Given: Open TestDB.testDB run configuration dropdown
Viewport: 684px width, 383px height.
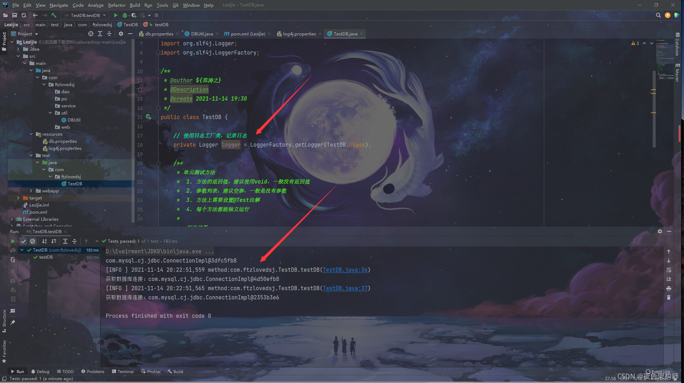Looking at the screenshot, I should [x=85, y=15].
